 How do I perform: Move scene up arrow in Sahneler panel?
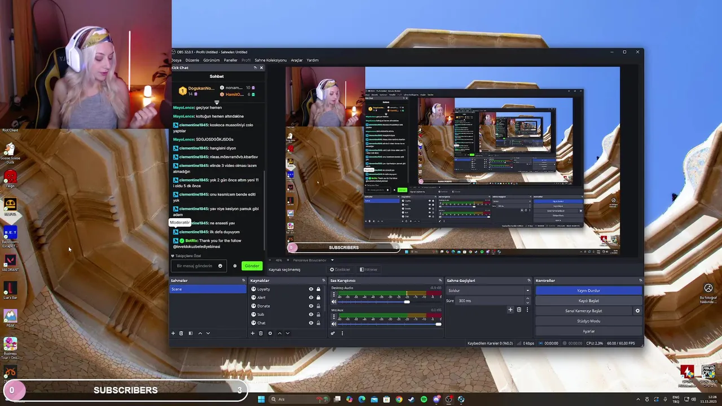click(200, 333)
